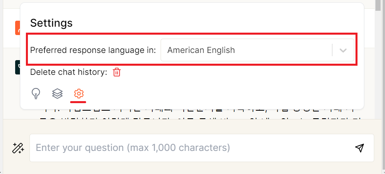Open the lightbulb tips tab
The image size is (385, 174).
pos(36,94)
